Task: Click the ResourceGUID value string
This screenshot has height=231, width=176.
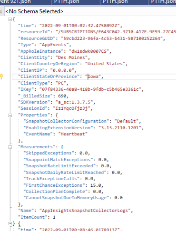Action: coord(112,38)
